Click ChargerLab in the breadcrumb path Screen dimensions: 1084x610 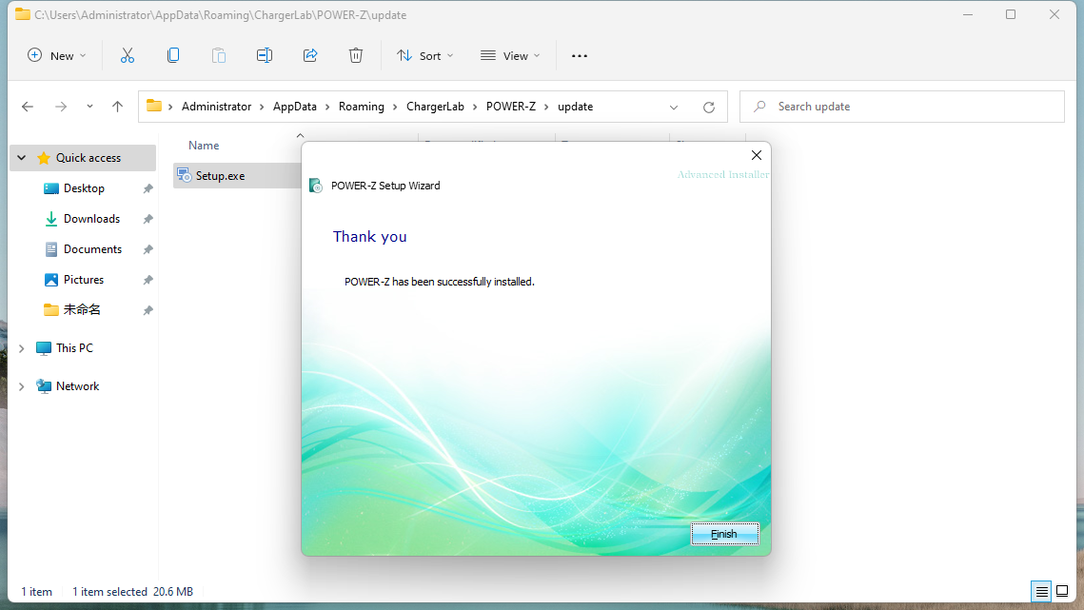click(435, 106)
